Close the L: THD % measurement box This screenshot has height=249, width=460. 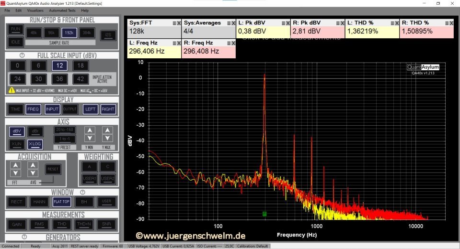[396, 23]
